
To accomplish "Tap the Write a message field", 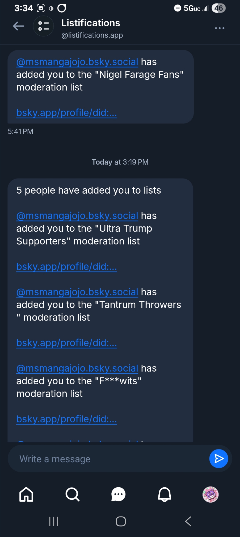I will (x=107, y=459).
